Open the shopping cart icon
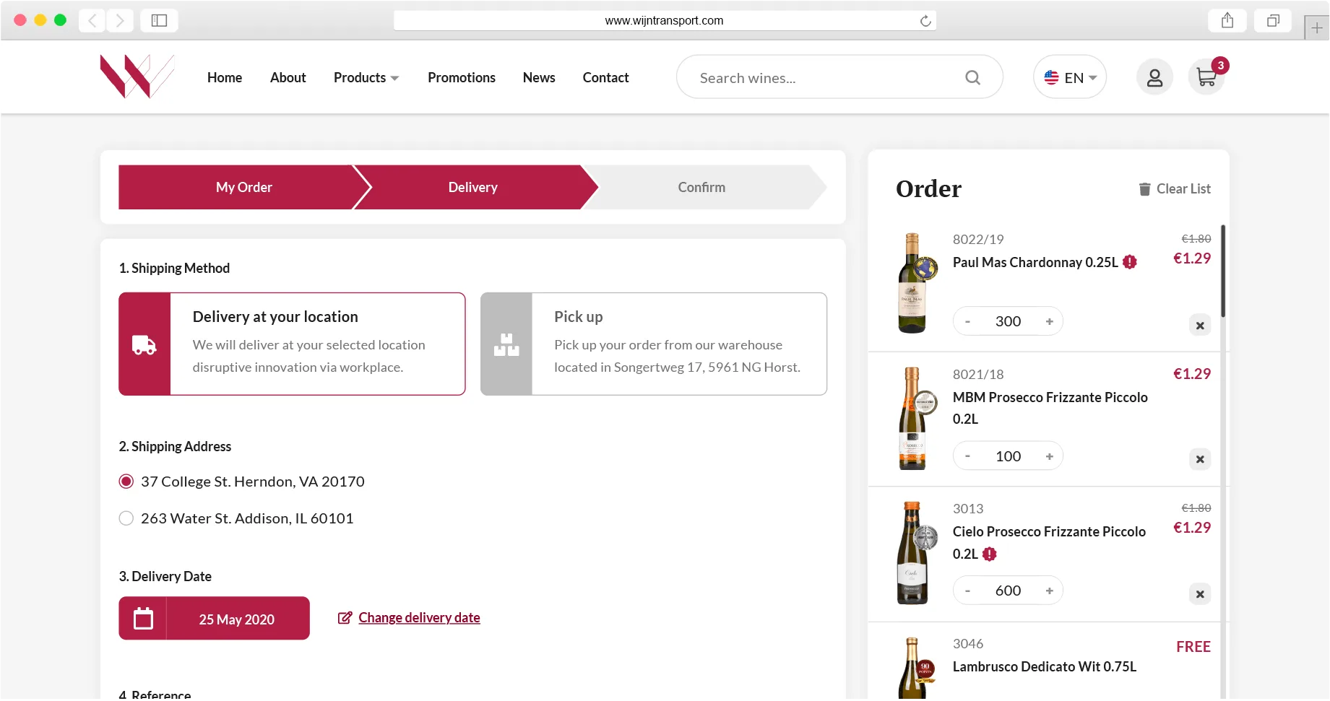Screen dimensions: 1330x701 click(x=1206, y=77)
